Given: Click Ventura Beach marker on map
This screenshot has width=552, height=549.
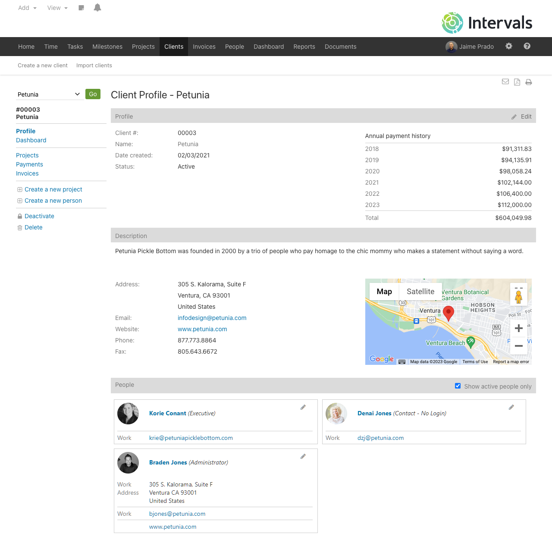Looking at the screenshot, I should point(470,342).
